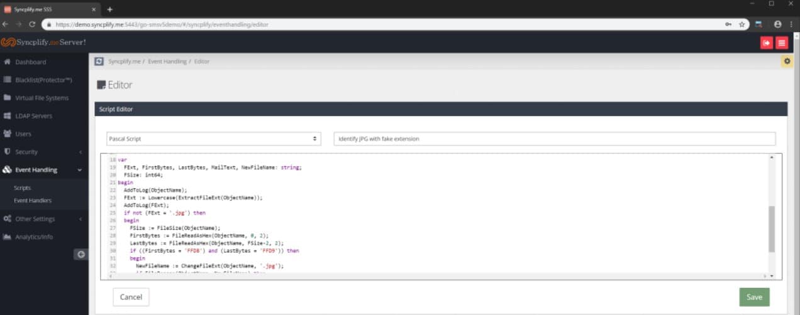Click the code line 'FSize := FileSize(ObjectName);'

(x=175, y=227)
